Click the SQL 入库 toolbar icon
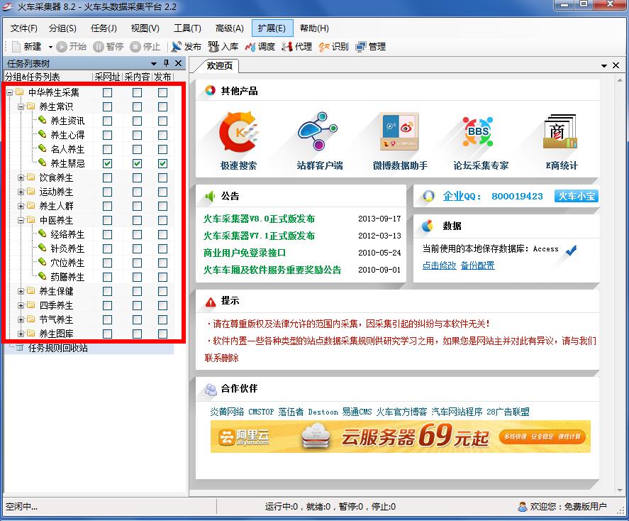This screenshot has width=629, height=521. click(213, 47)
